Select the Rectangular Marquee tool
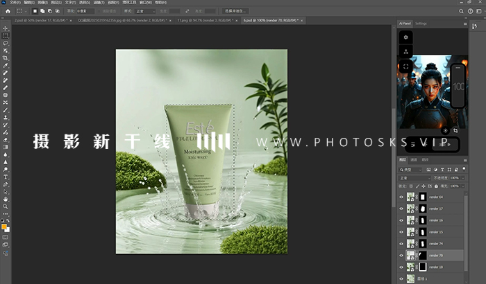 [6, 35]
